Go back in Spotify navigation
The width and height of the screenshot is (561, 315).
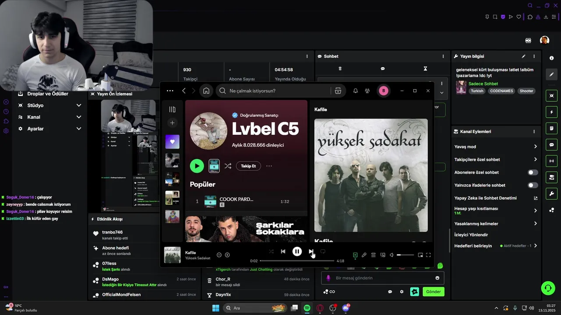coord(184,91)
